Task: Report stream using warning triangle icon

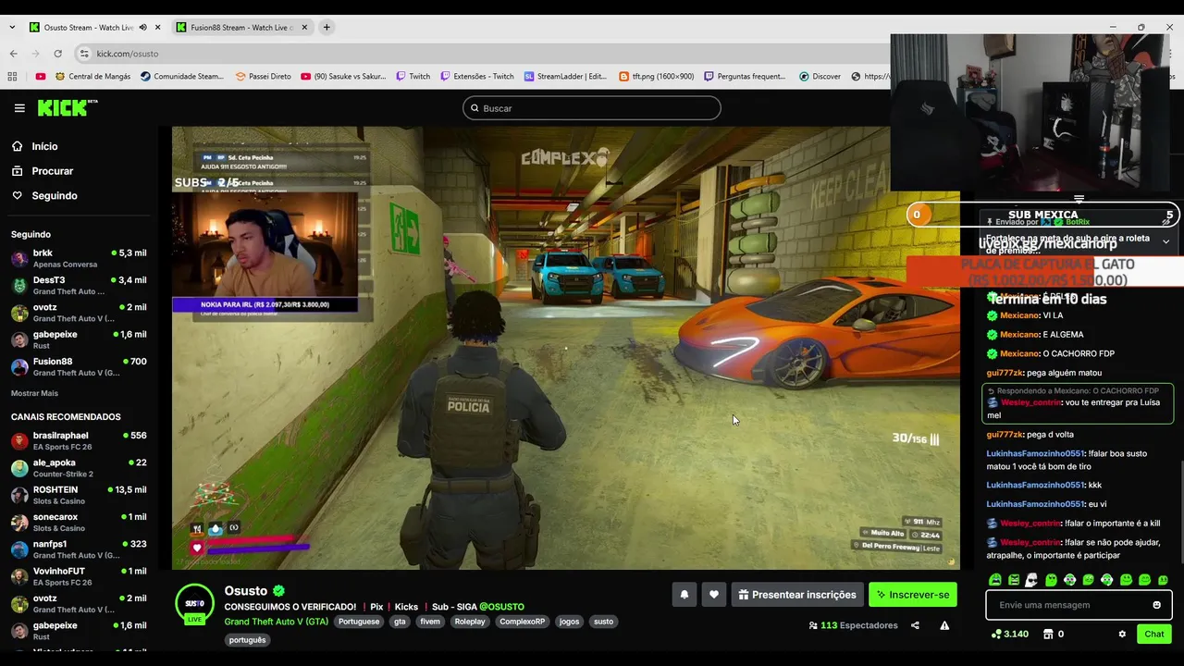Action: tap(944, 625)
